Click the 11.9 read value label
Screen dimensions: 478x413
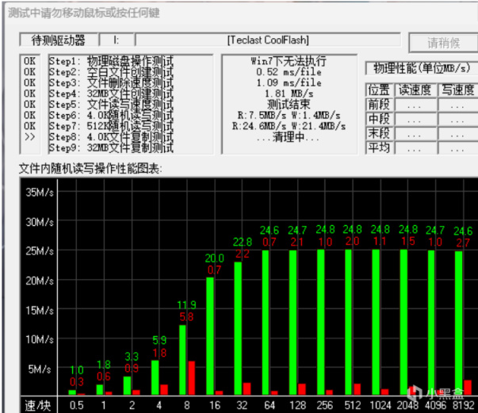[186, 305]
